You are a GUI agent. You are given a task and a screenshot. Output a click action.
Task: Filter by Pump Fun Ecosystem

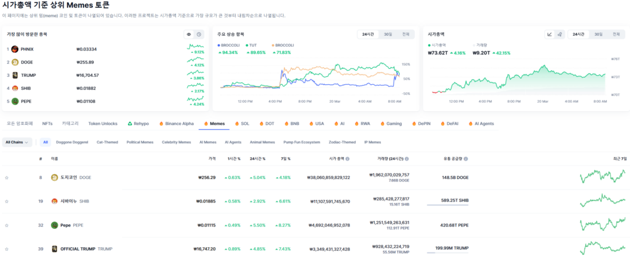[301, 142]
